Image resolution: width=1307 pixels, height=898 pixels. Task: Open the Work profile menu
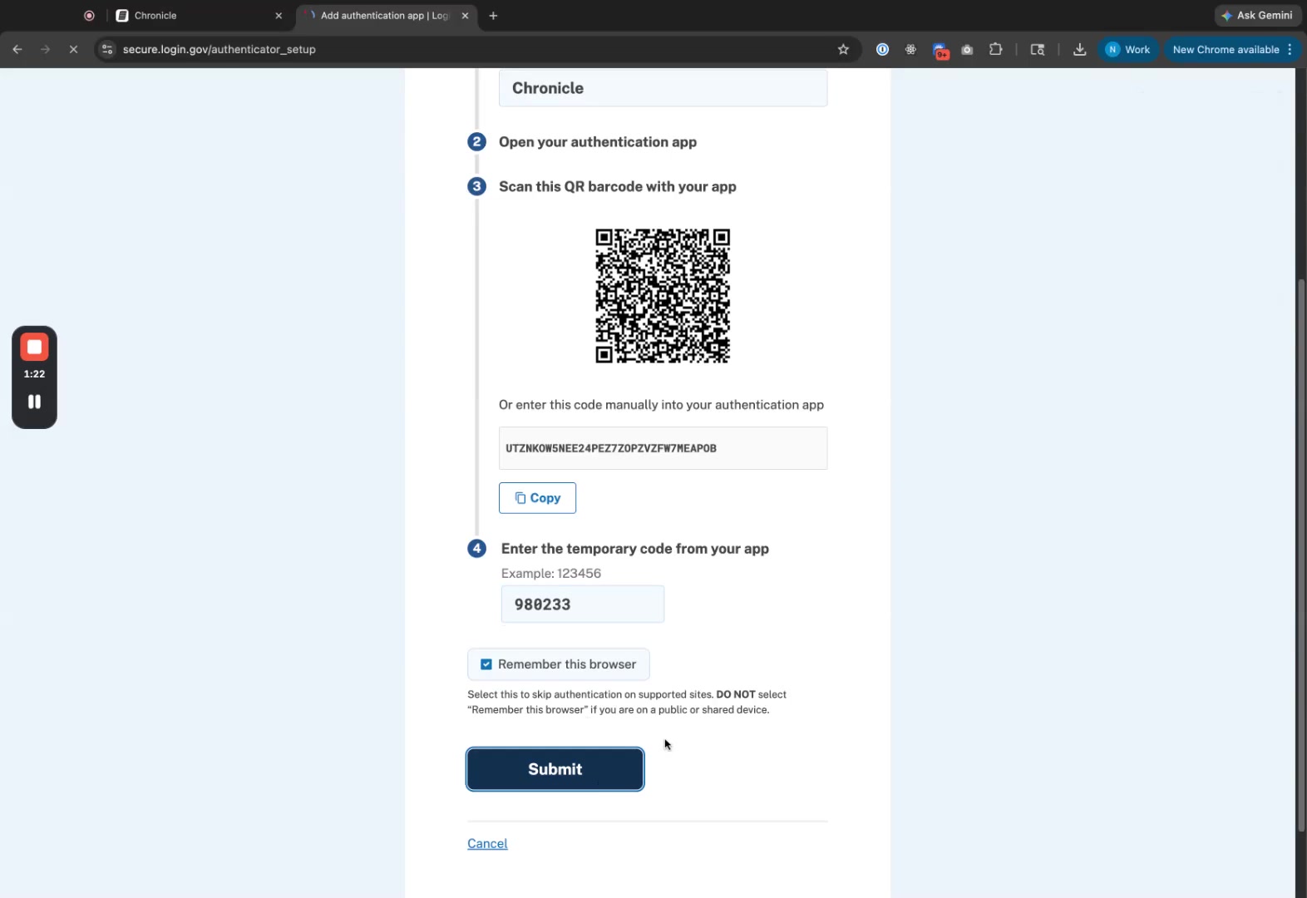(x=1128, y=50)
